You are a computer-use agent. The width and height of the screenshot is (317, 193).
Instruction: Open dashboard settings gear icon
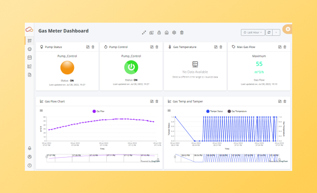tap(174, 32)
